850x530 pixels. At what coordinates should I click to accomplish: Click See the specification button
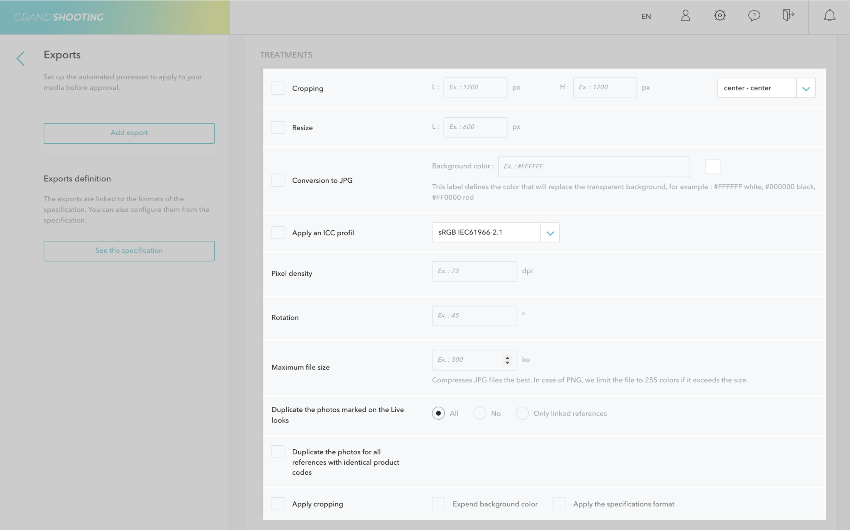tap(129, 251)
